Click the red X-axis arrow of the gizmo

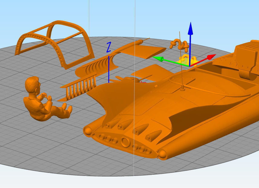tap(211, 57)
